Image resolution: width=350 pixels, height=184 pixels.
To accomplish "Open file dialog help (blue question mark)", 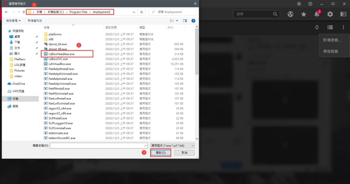I will click(193, 20).
